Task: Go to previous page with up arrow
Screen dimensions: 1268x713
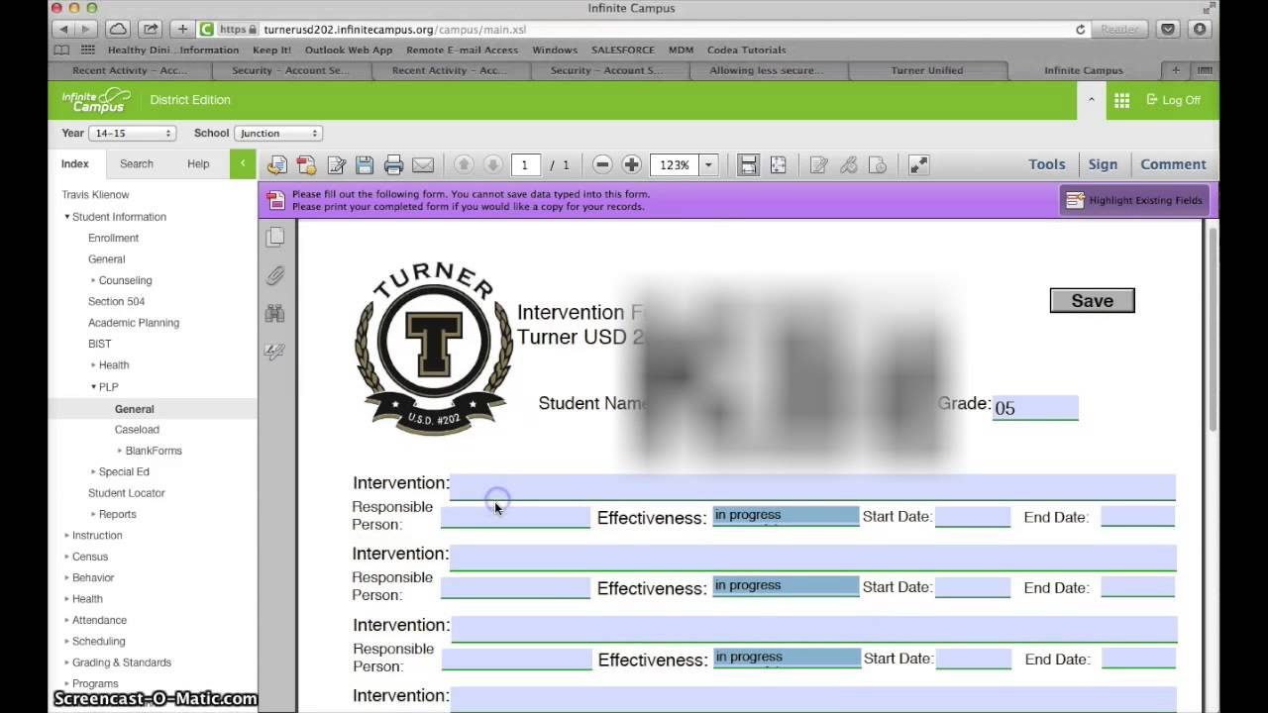Action: (463, 164)
